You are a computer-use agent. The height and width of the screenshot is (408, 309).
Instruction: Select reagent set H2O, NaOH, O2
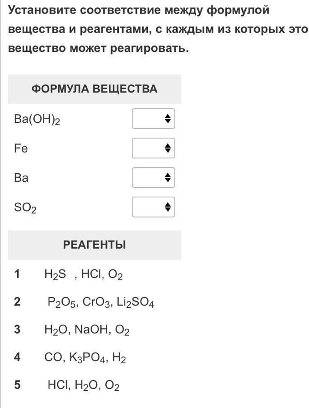(x=87, y=330)
